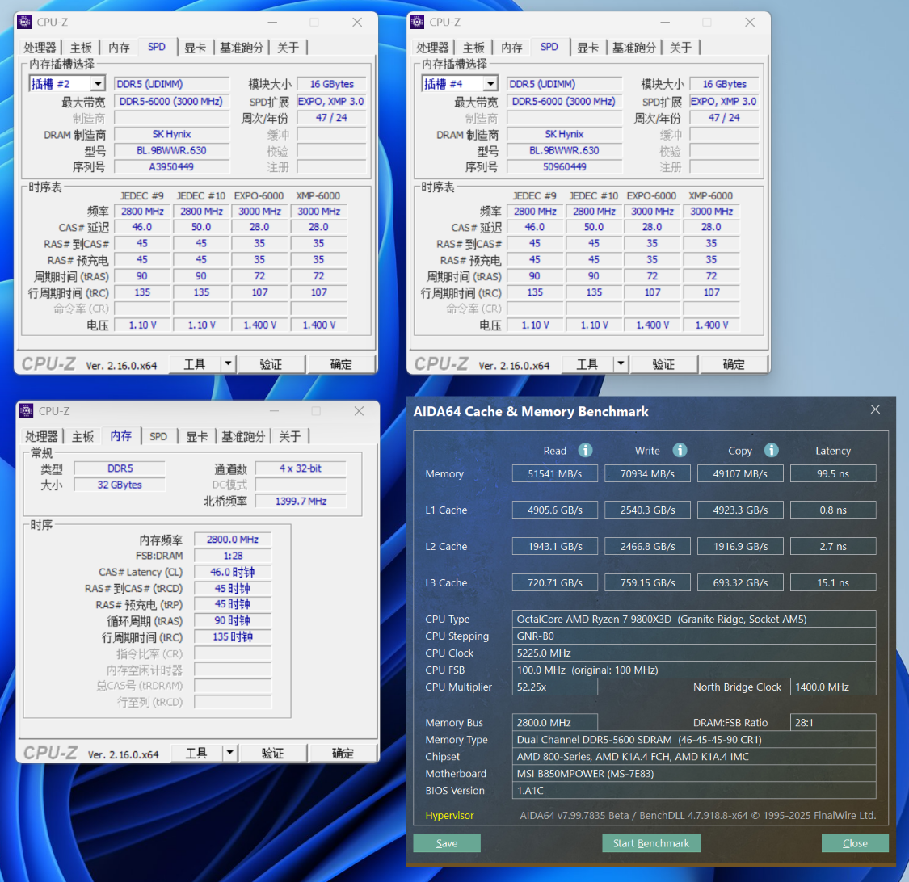This screenshot has height=882, width=909.
Task: Click serial number 50960449 in slot #4 window
Action: pos(564,167)
